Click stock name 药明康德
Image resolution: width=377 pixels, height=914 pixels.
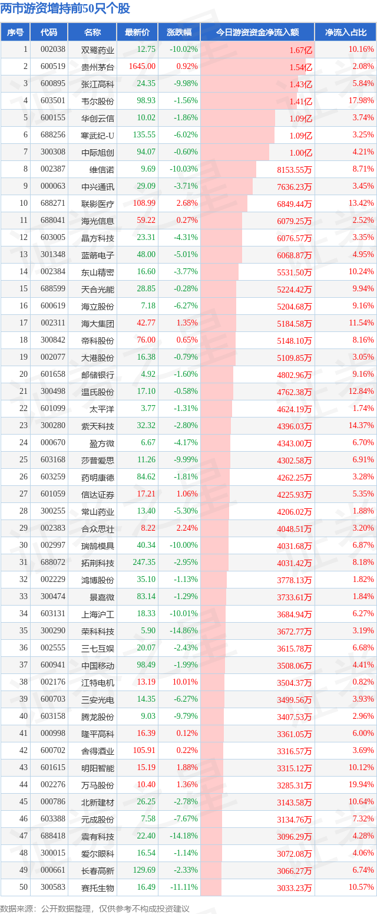click(98, 477)
